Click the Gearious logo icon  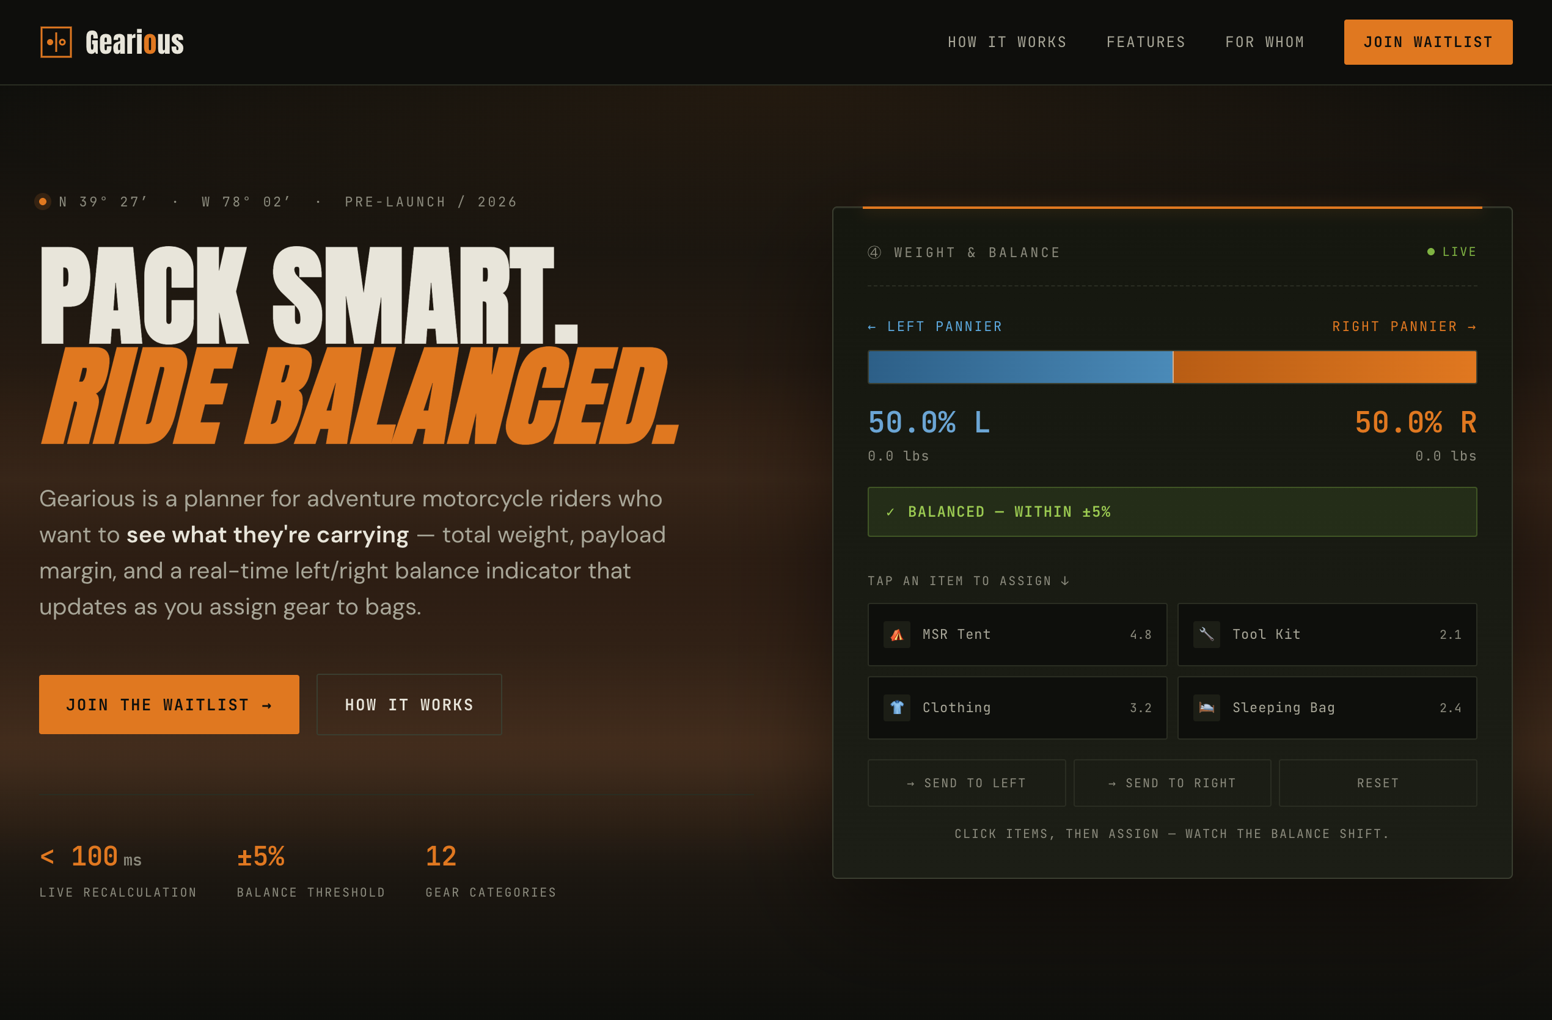(x=56, y=42)
